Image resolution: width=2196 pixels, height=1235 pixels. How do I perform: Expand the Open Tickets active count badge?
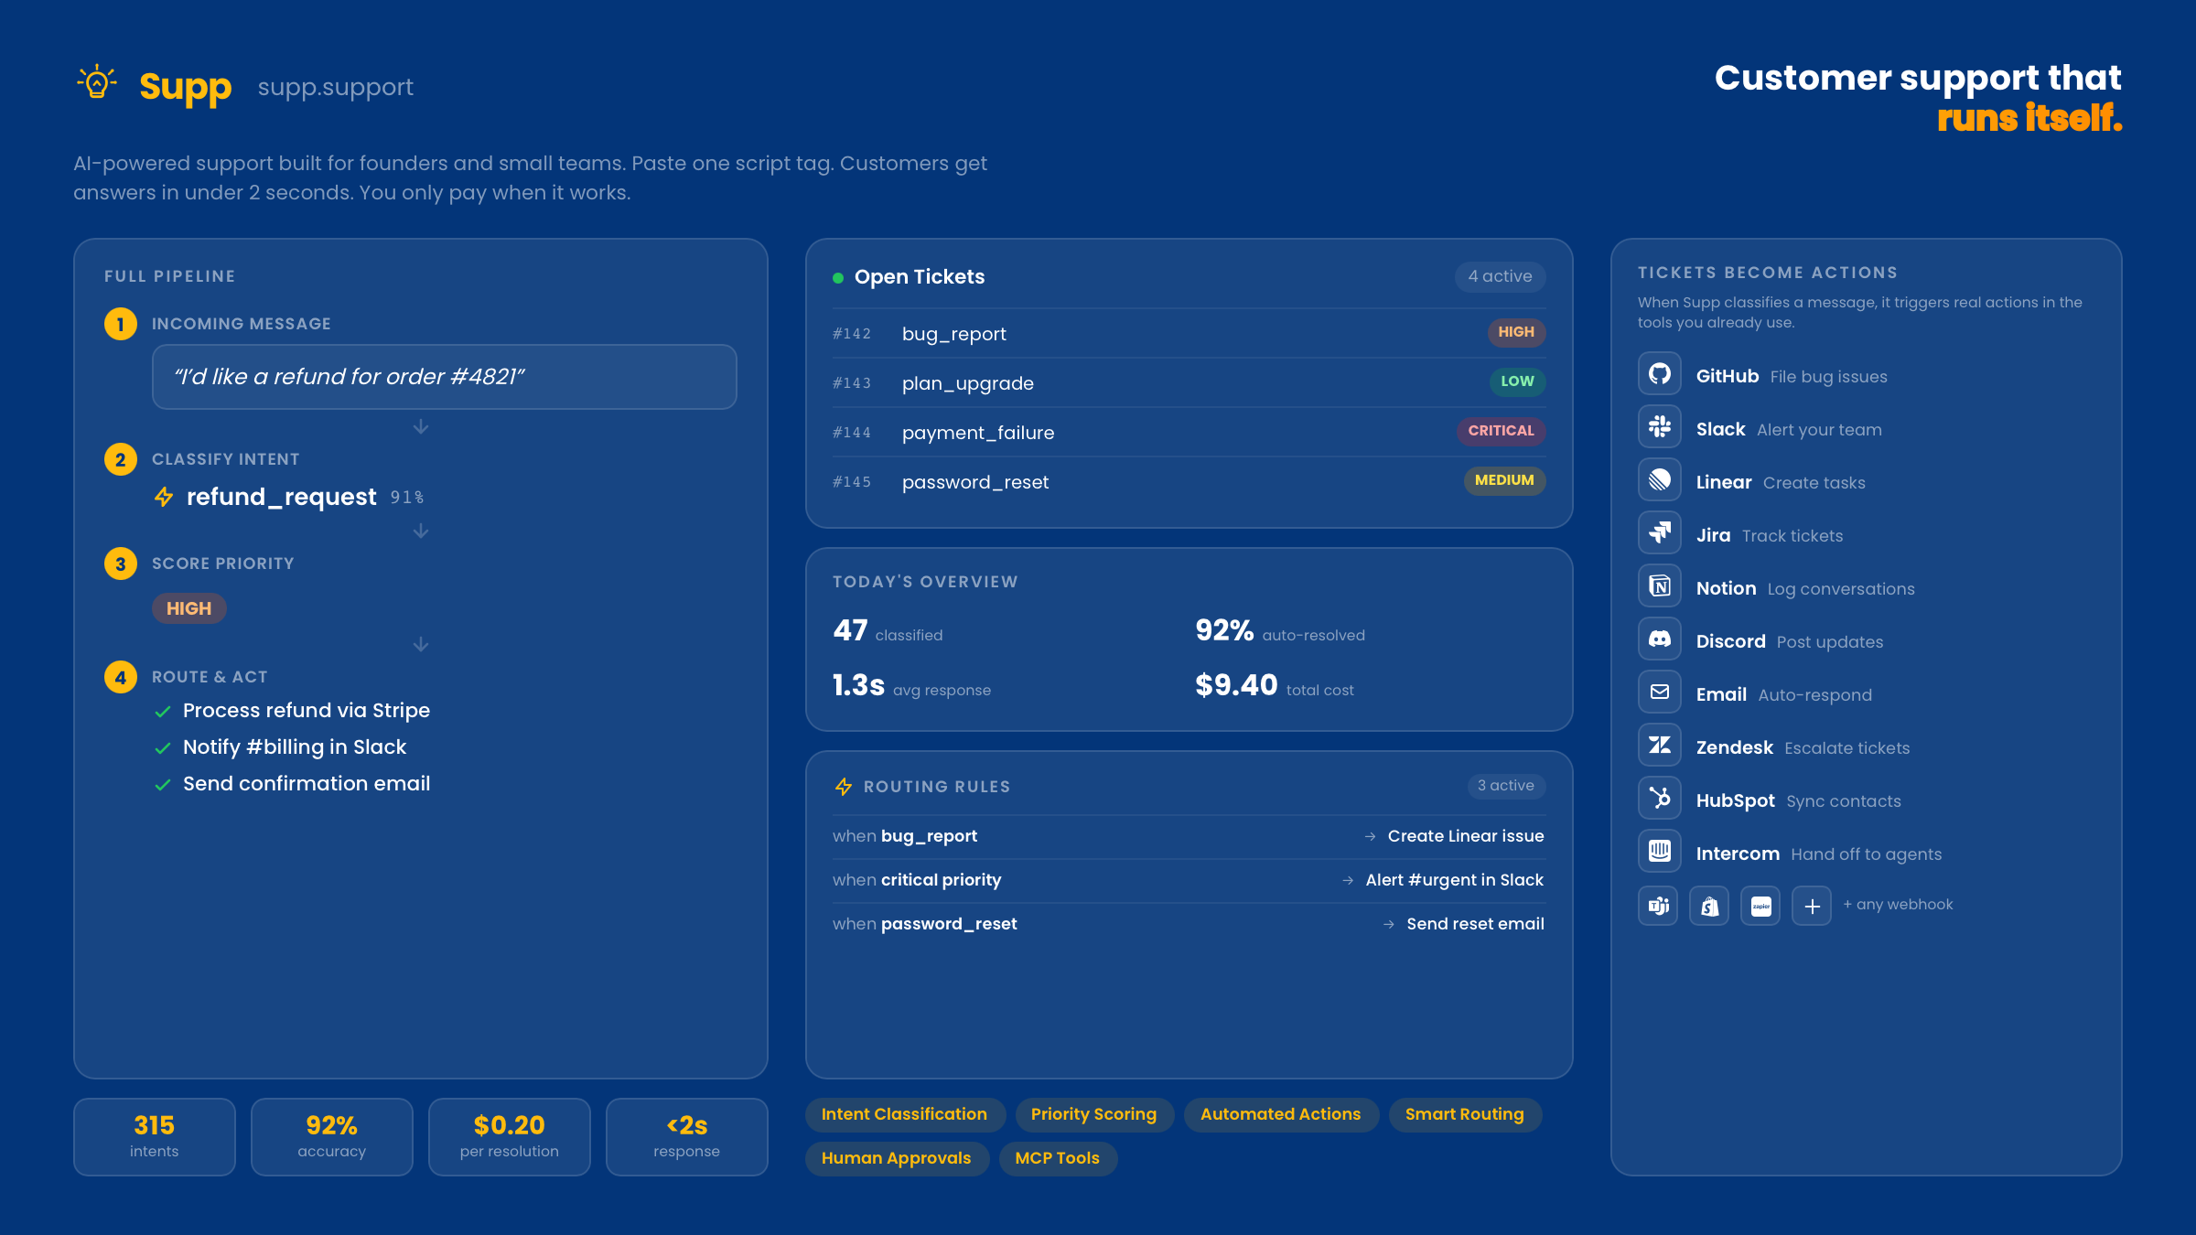[x=1500, y=276]
